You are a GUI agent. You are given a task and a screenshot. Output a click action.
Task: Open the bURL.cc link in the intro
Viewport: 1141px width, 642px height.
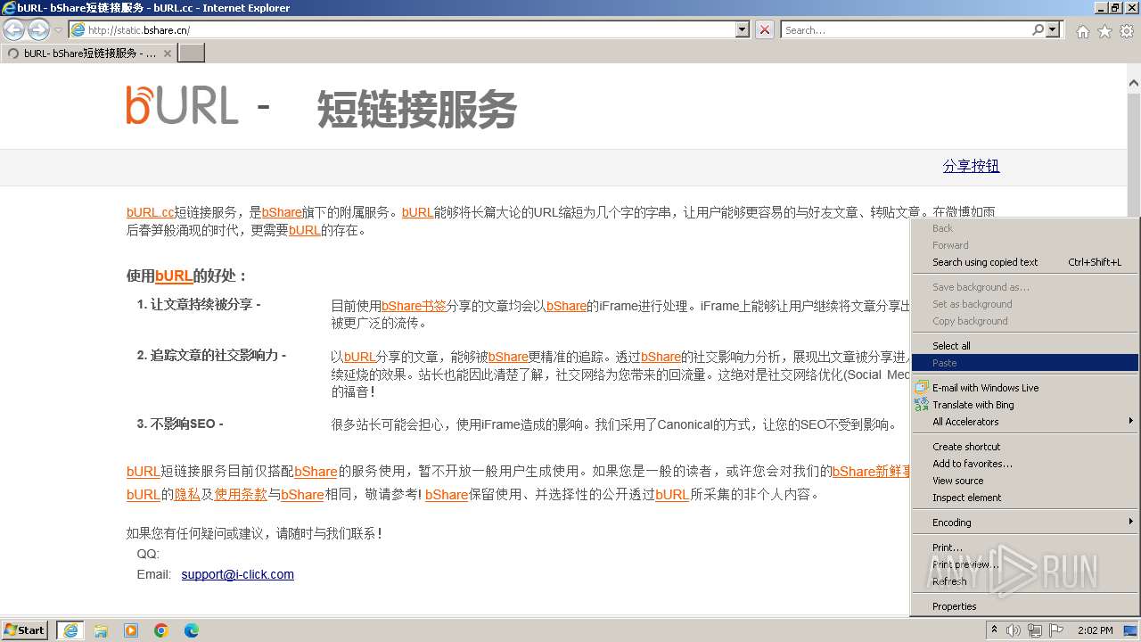pyautogui.click(x=150, y=212)
